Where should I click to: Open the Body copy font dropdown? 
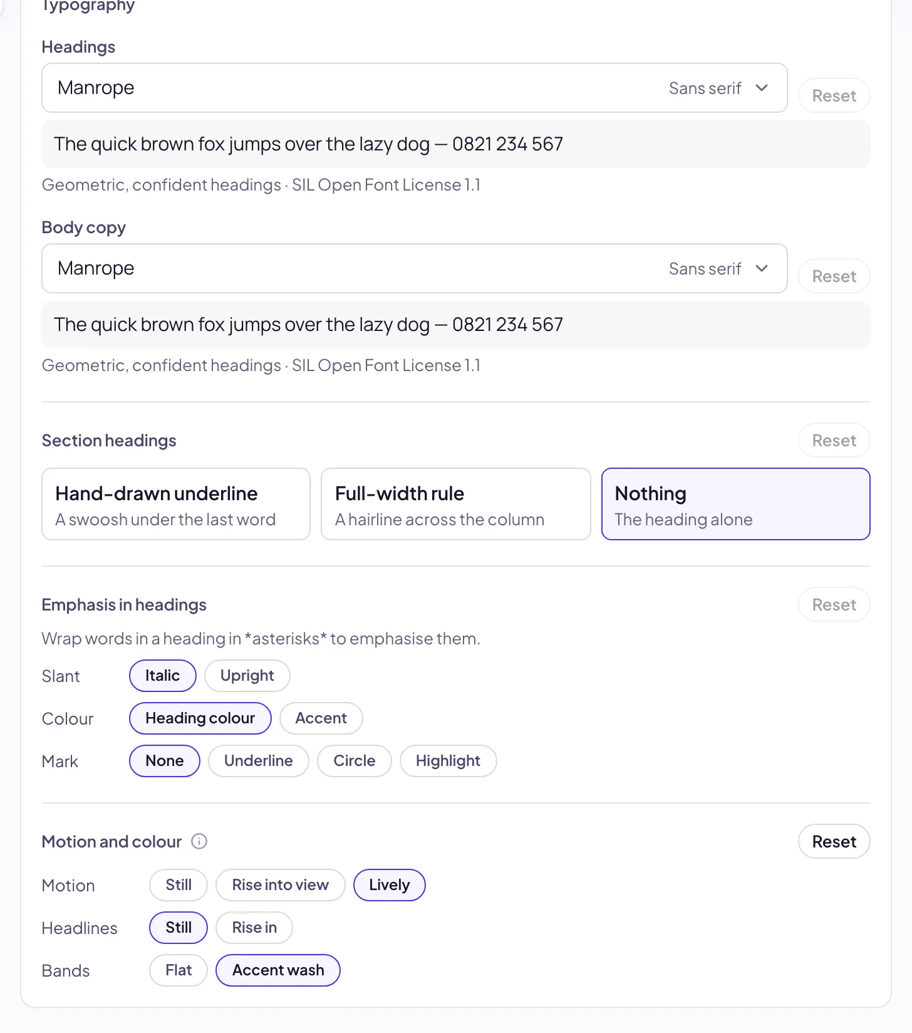414,268
